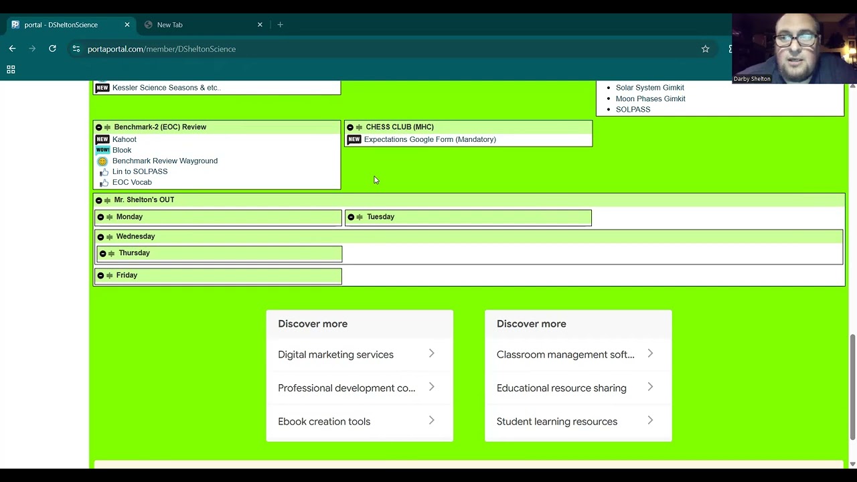The height and width of the screenshot is (482, 857).
Task: Click the move handle beside Mr. Shelton's OUT
Action: pos(107,200)
